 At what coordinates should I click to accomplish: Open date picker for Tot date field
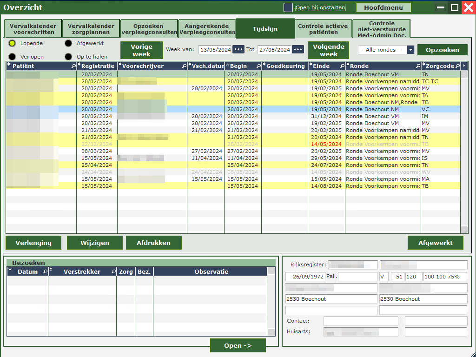click(298, 50)
